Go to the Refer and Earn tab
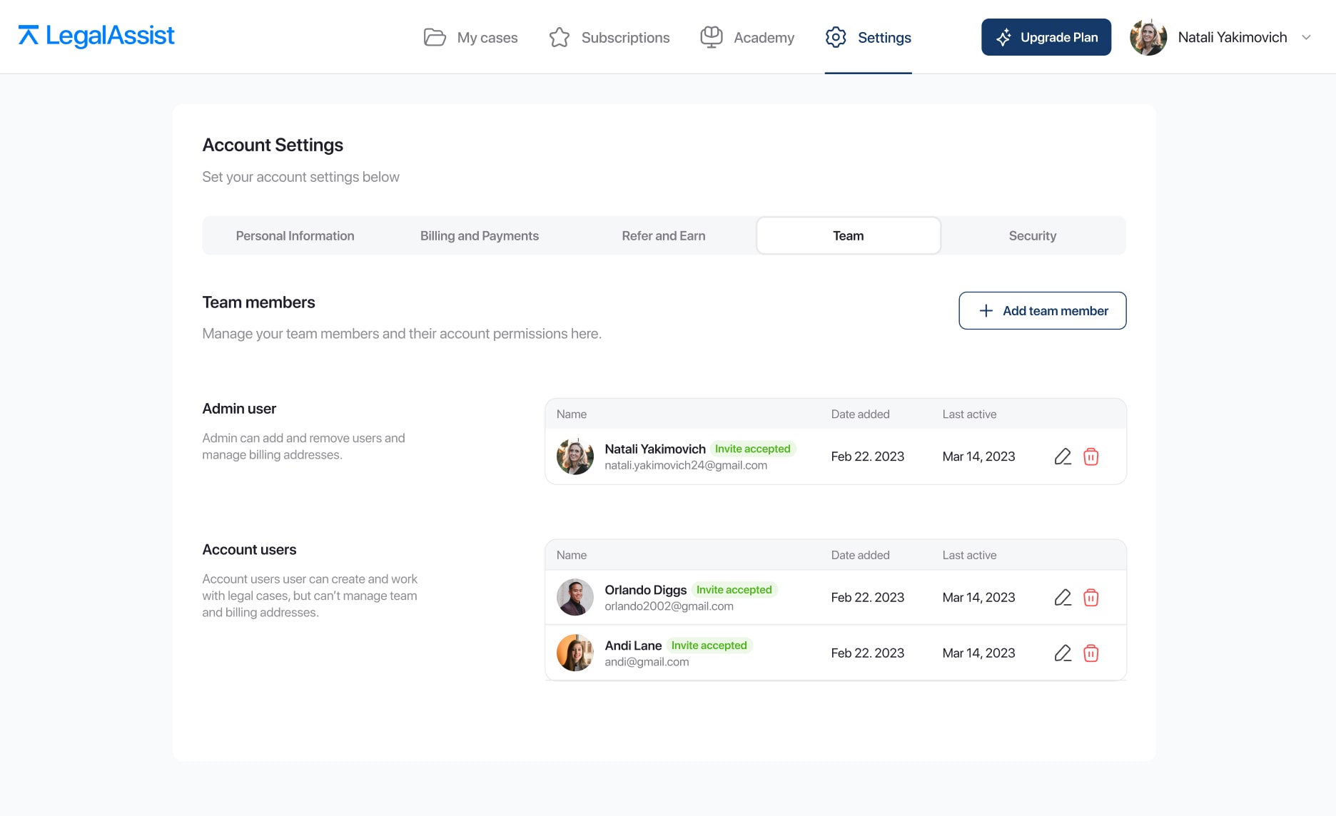 664,235
